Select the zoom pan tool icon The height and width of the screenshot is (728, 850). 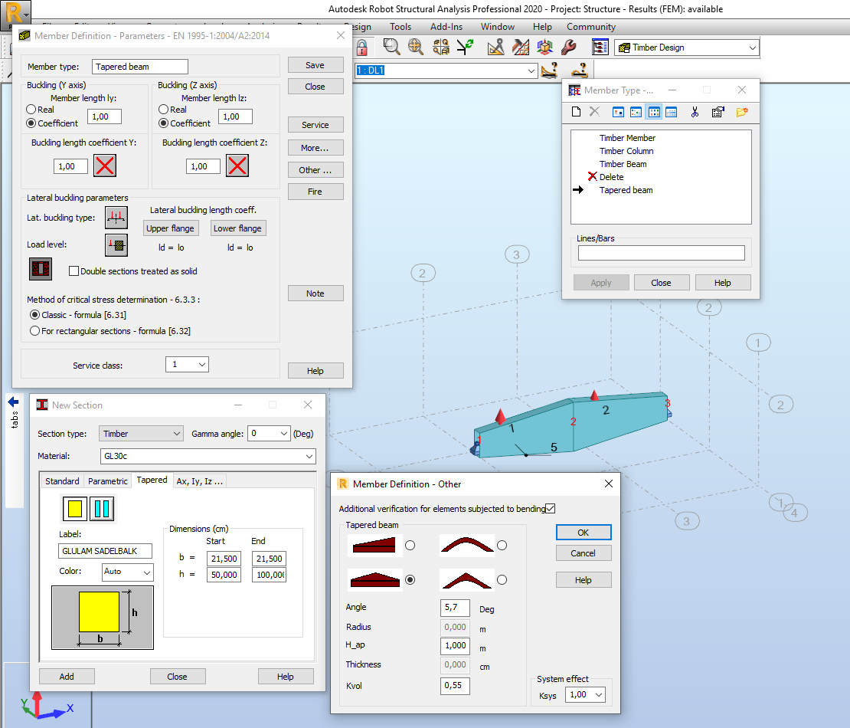416,48
